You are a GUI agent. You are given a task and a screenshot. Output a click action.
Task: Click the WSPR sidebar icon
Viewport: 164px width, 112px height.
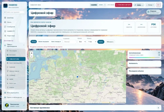tap(8, 79)
